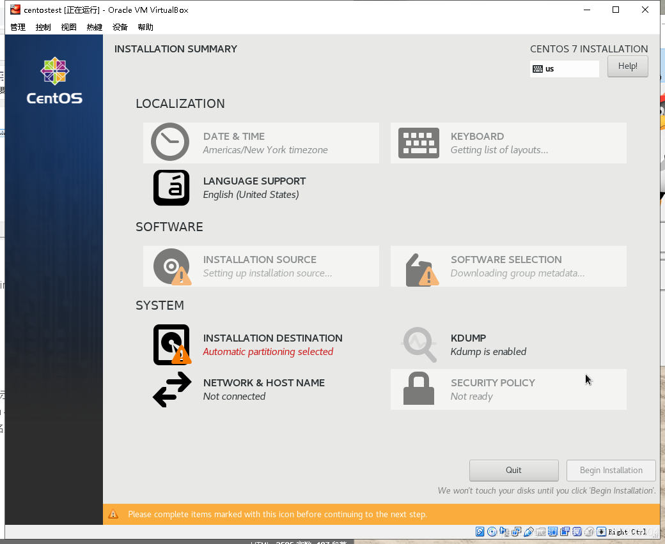Click the us keyboard layout indicator
665x544 pixels.
coord(564,69)
